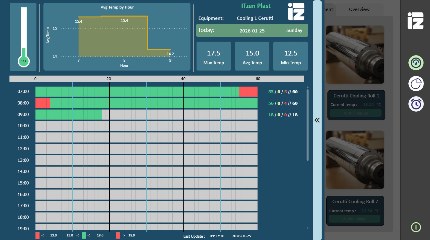This screenshot has height=240, width=430.
Task: Click the info icon at sidebar bottom
Action: click(416, 227)
